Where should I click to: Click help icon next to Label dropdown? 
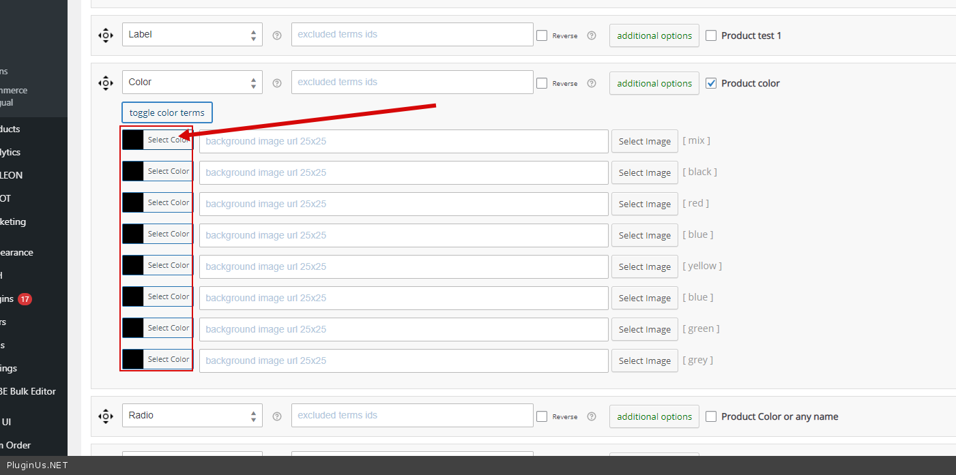click(277, 35)
